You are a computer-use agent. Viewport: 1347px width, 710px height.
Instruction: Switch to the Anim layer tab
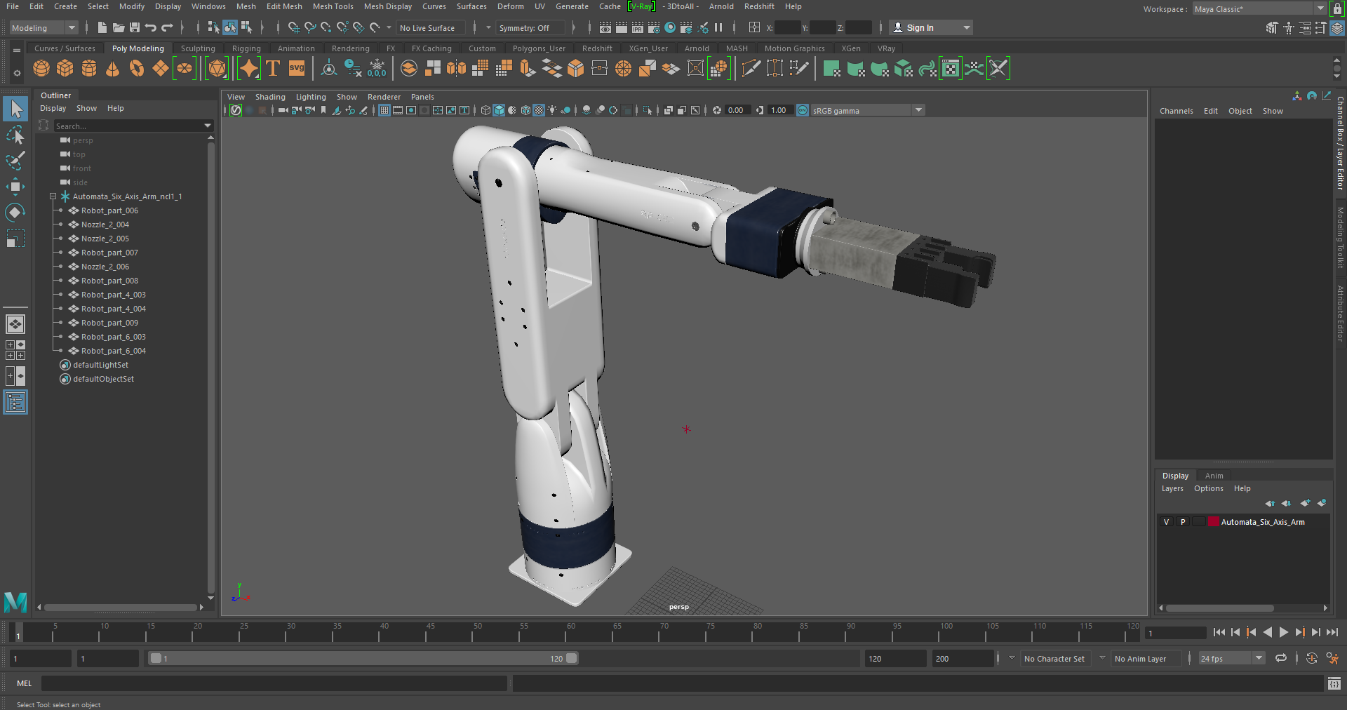(1214, 476)
